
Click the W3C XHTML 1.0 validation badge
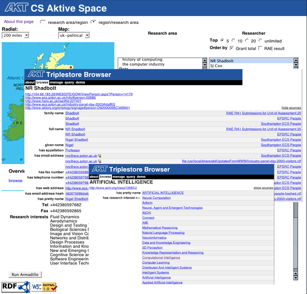point(44,287)
